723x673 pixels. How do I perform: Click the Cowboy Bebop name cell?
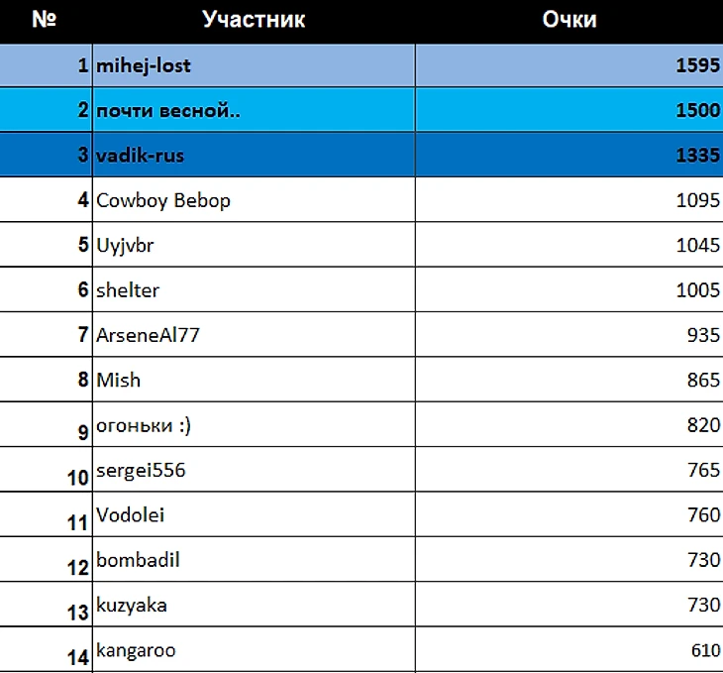pos(254,200)
